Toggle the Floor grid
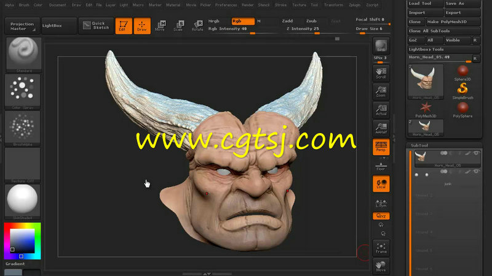This screenshot has height=276, width=492. pyautogui.click(x=381, y=166)
